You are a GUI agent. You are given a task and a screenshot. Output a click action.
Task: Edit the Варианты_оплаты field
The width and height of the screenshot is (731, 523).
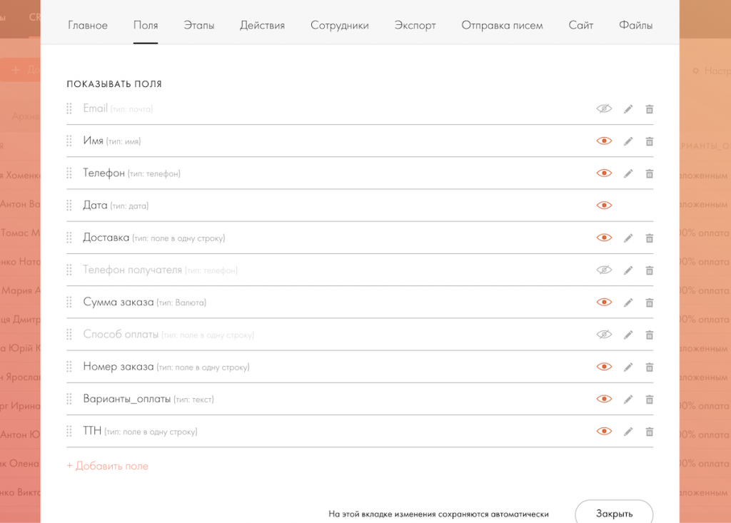[x=628, y=400]
